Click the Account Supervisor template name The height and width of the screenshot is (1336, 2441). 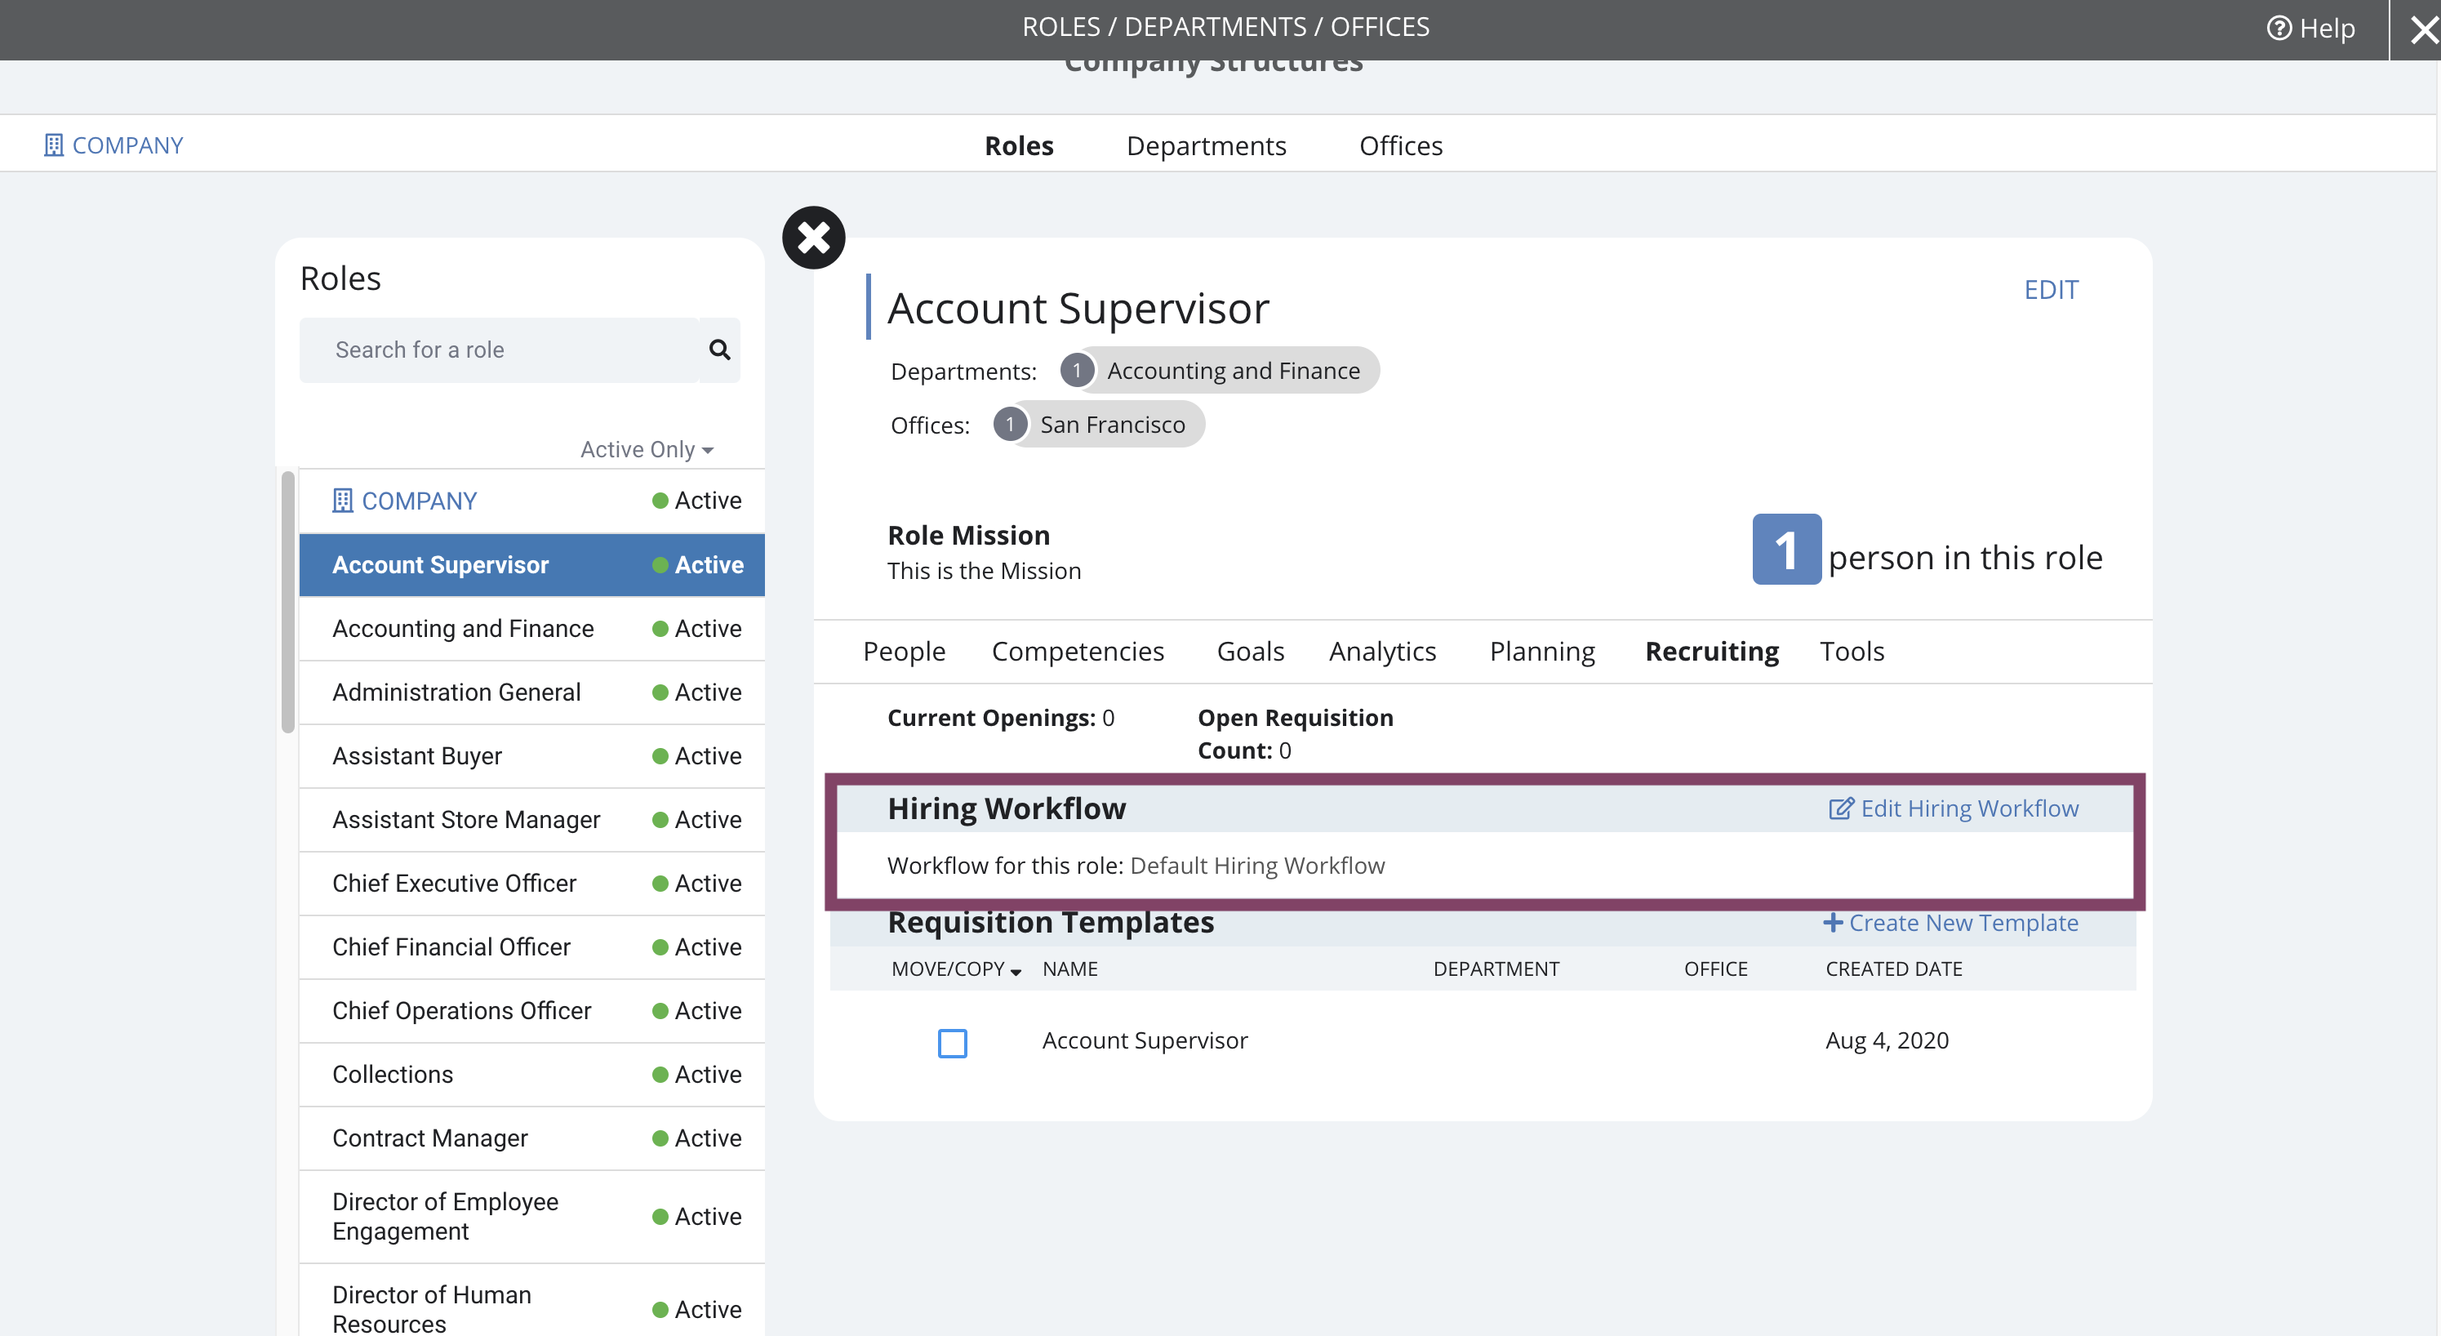point(1144,1040)
